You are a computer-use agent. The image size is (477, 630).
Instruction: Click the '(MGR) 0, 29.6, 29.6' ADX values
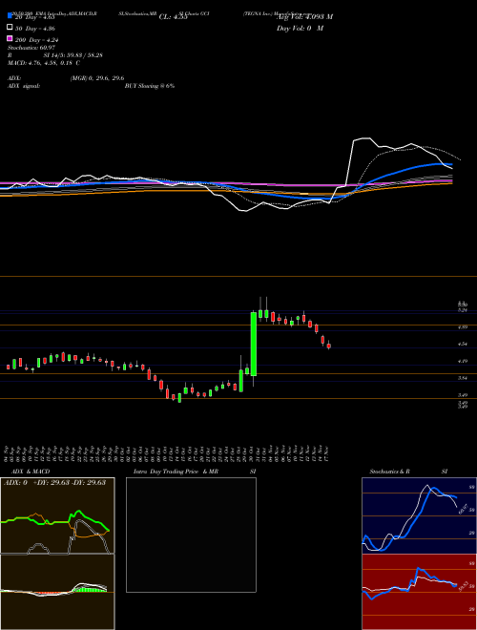(x=97, y=78)
